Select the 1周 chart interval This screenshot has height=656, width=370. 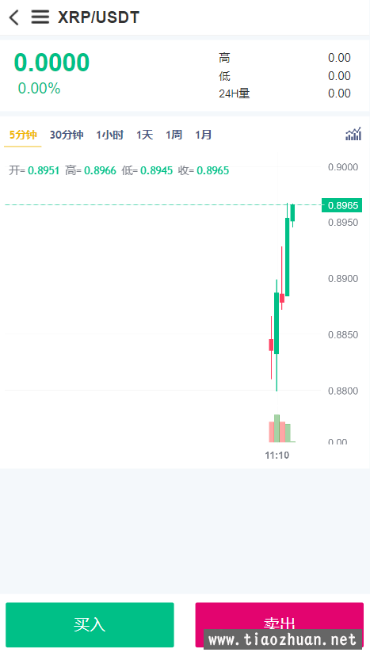[x=174, y=135]
